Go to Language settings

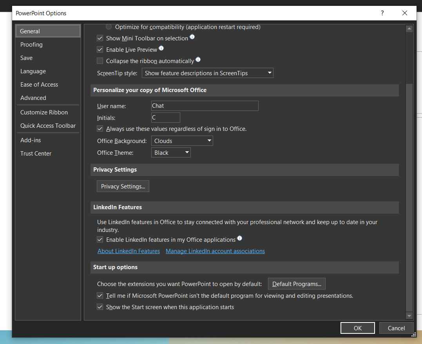[x=48, y=71]
